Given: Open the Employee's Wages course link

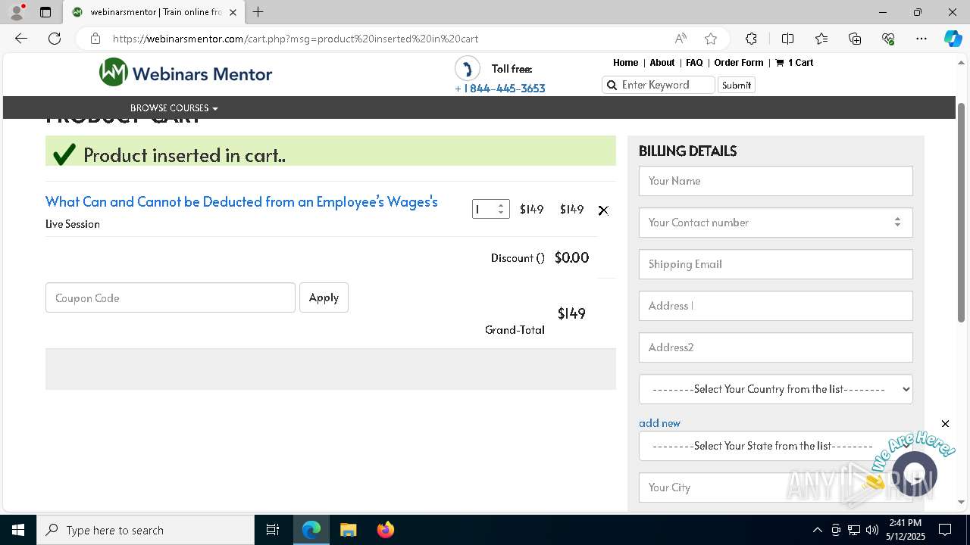Looking at the screenshot, I should click(x=242, y=202).
